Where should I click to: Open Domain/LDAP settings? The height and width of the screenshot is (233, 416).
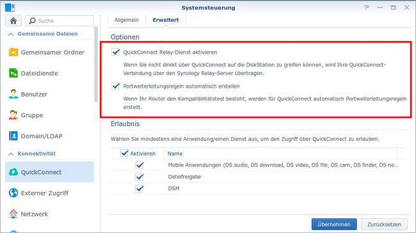(49, 136)
